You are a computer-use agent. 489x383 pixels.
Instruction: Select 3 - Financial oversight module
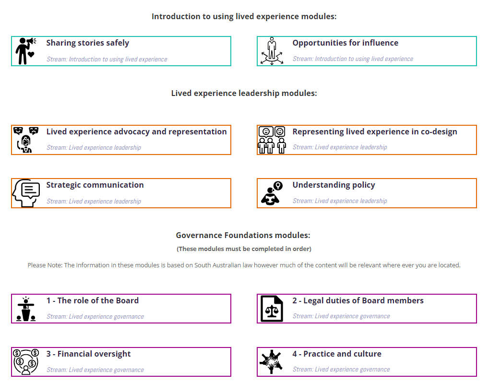tap(89, 354)
